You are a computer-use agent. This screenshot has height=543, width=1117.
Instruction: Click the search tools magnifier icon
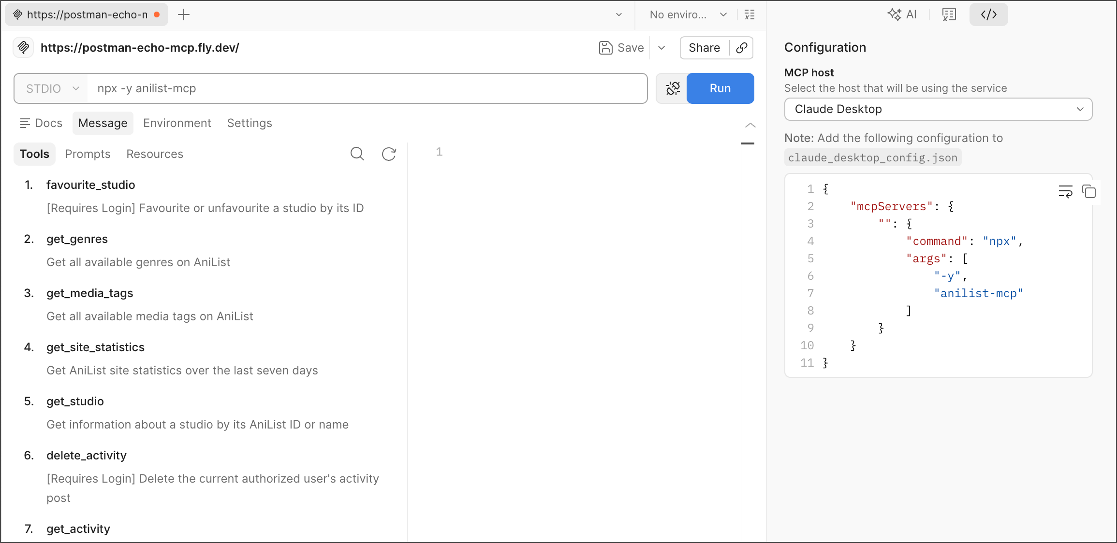[x=357, y=154]
